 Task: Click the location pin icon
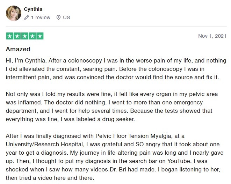click(58, 17)
